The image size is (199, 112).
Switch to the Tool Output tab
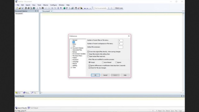[x=33, y=108]
